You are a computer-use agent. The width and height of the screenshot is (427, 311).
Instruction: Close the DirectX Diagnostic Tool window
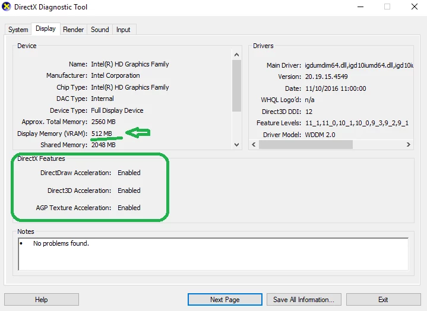pos(415,7)
